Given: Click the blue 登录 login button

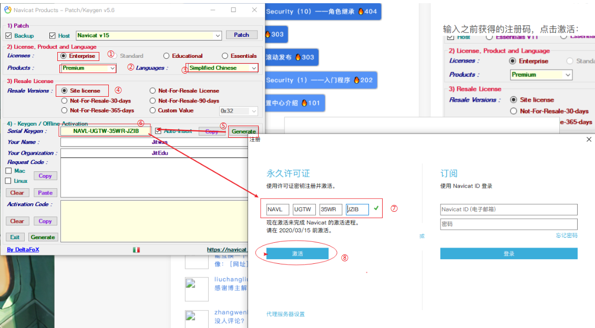Looking at the screenshot, I should tap(509, 253).
